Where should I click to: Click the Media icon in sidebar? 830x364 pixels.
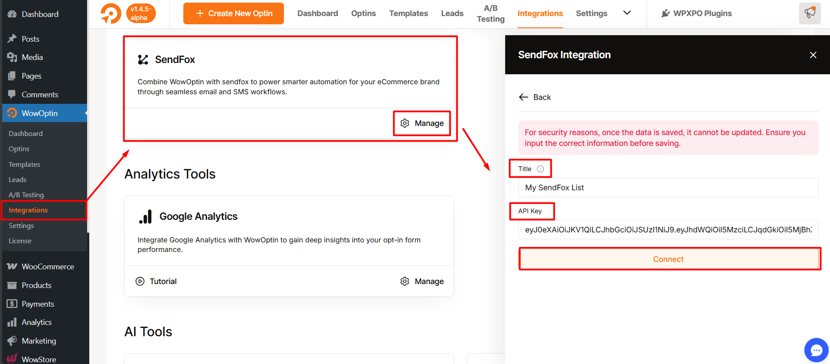pyautogui.click(x=12, y=57)
